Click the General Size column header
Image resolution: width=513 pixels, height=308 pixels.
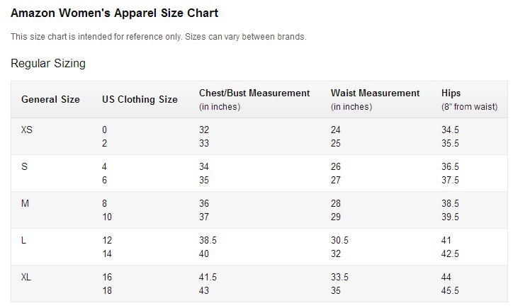click(50, 99)
